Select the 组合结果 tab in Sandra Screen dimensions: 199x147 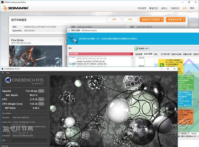[139, 54]
